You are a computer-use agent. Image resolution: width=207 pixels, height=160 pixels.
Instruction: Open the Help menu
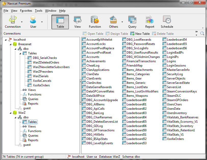click(x=62, y=11)
